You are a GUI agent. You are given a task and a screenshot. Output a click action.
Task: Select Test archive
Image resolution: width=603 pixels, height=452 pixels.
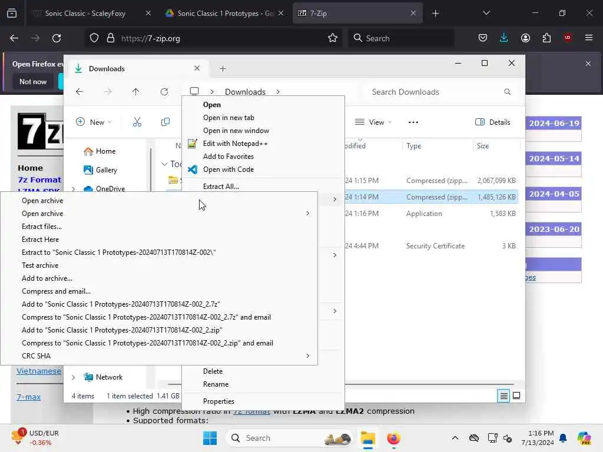[40, 265]
